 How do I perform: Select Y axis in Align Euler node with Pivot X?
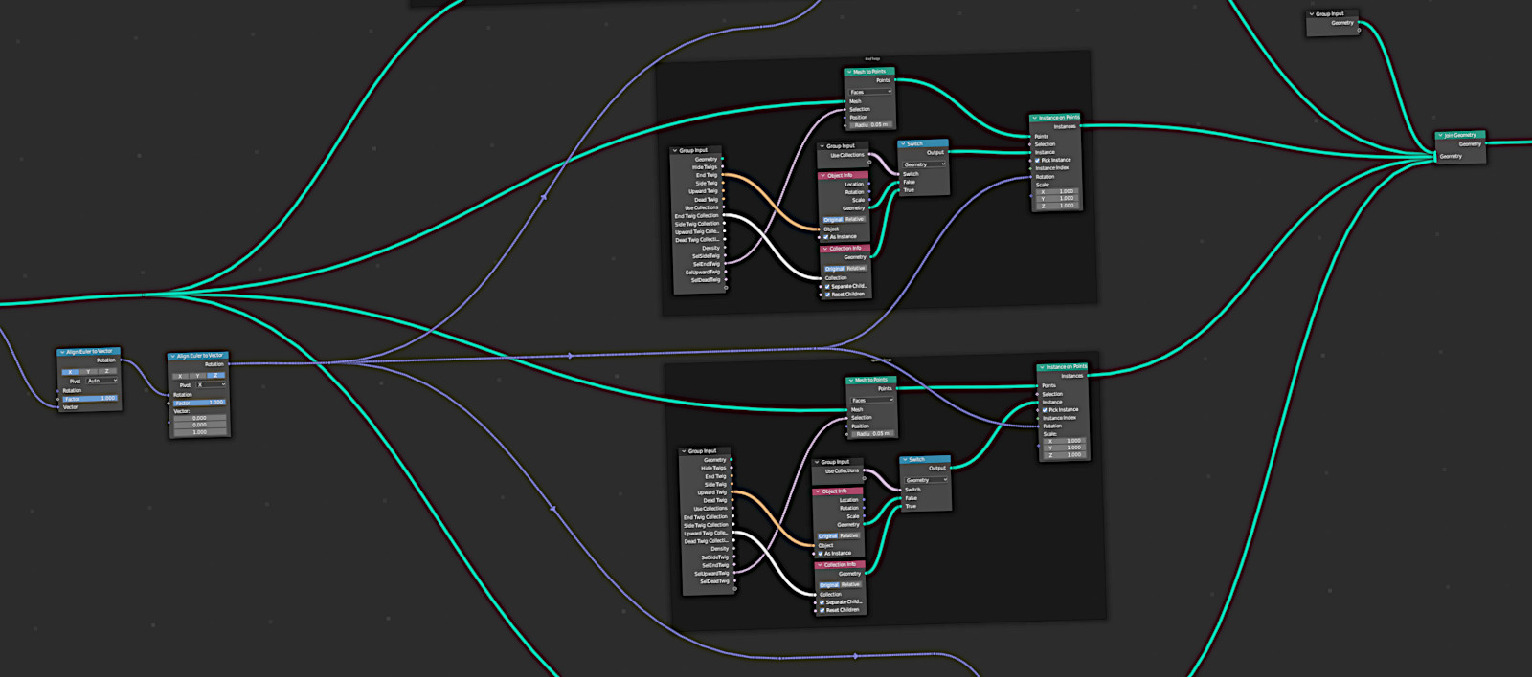(x=198, y=376)
